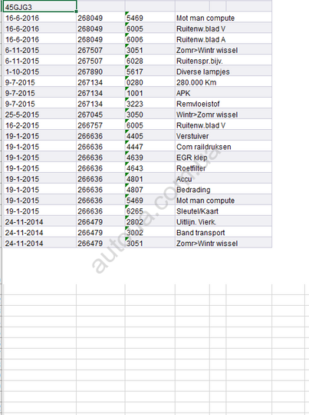Viewport: 309px width, 415px height.
Task: Click the cell reading Wintr>Zomr wissel
Action: pyautogui.click(x=223, y=115)
